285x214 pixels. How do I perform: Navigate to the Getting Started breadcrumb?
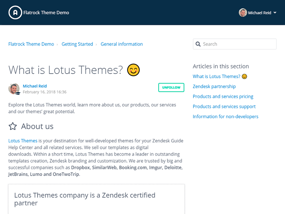77,44
